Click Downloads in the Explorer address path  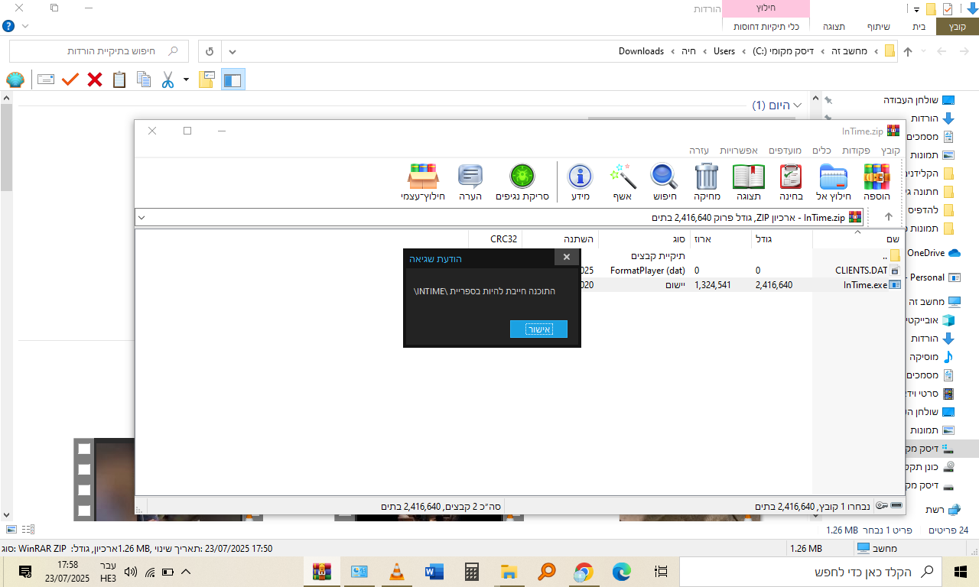pyautogui.click(x=641, y=51)
